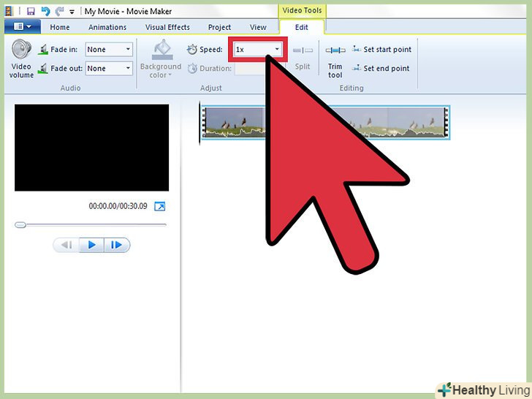Go to the Visual Effects tab
Image resolution: width=532 pixels, height=399 pixels.
[167, 27]
